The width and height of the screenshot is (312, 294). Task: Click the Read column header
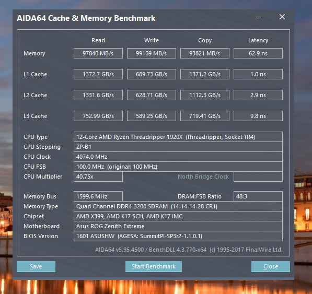pos(98,40)
